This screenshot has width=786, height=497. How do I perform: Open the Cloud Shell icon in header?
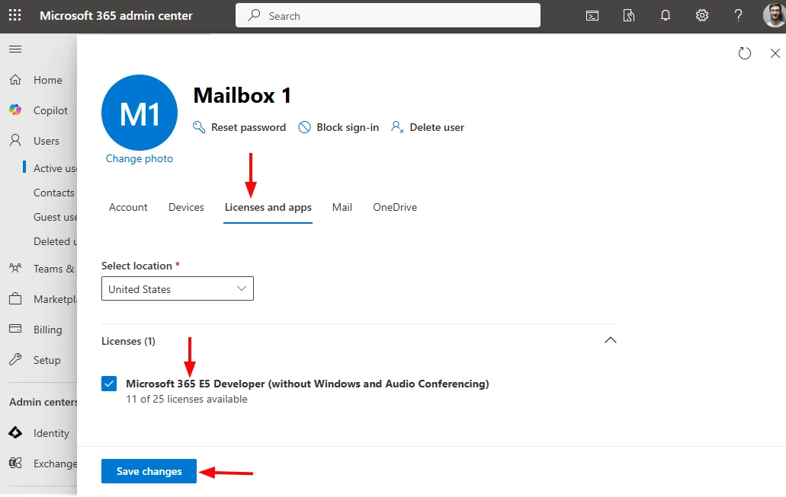[x=592, y=15]
